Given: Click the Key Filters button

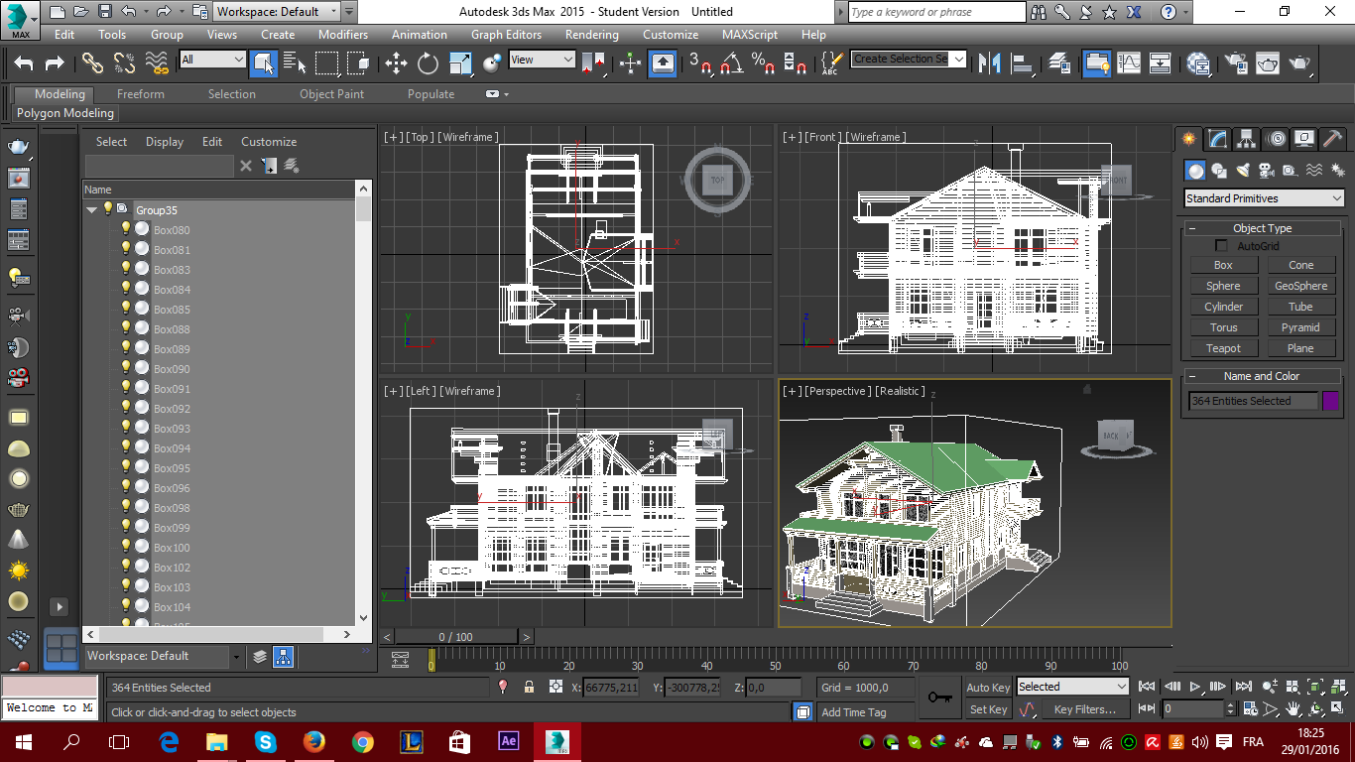Looking at the screenshot, I should 1085,709.
